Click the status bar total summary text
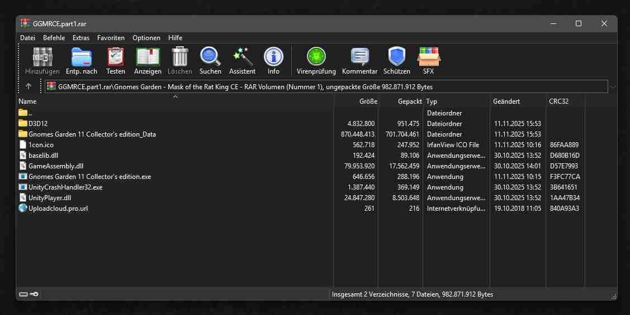 412,294
